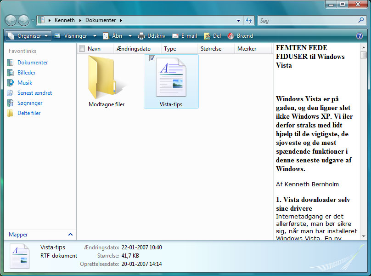
Task: Sort by the Ændringsdato column header
Action: (134, 49)
